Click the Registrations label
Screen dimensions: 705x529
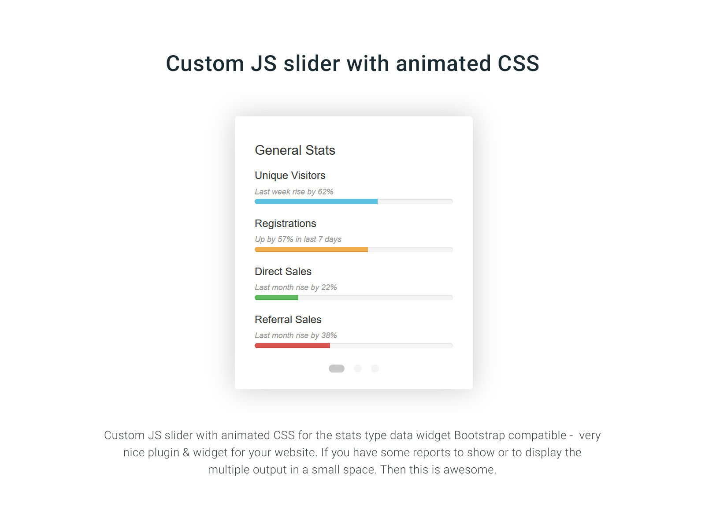coord(286,224)
